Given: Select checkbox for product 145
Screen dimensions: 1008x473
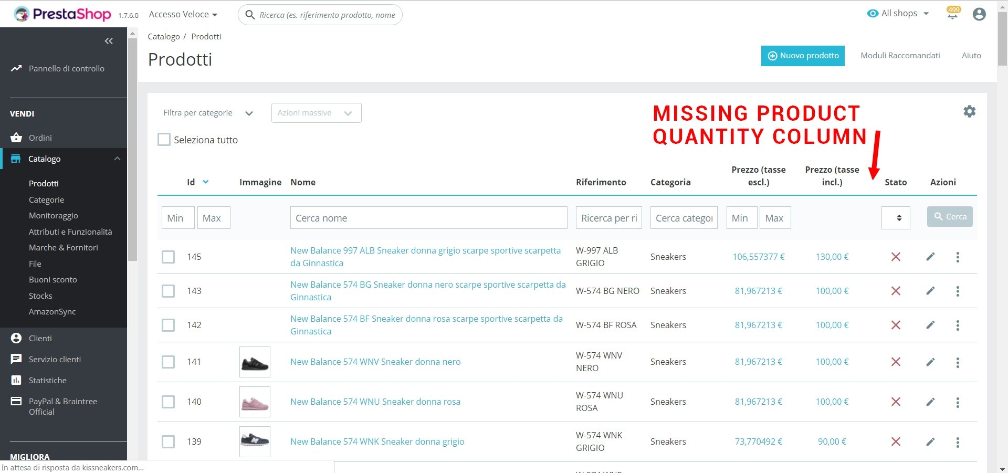Looking at the screenshot, I should tap(168, 257).
